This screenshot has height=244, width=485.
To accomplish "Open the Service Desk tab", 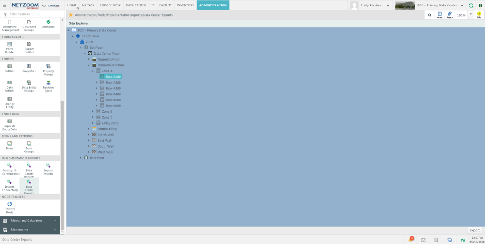I will 110,5.
